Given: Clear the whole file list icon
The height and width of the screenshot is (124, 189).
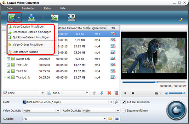Looking at the screenshot, I should [x=117, y=93].
